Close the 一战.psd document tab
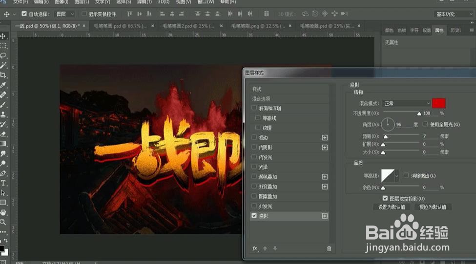476x264 pixels. point(84,26)
